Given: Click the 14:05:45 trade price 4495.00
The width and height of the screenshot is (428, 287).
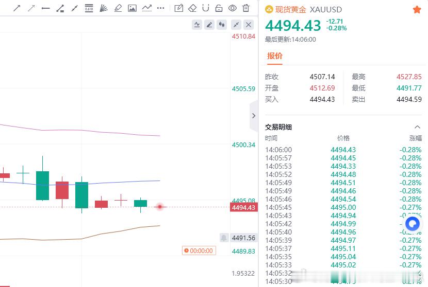Looking at the screenshot, I should tap(343, 207).
